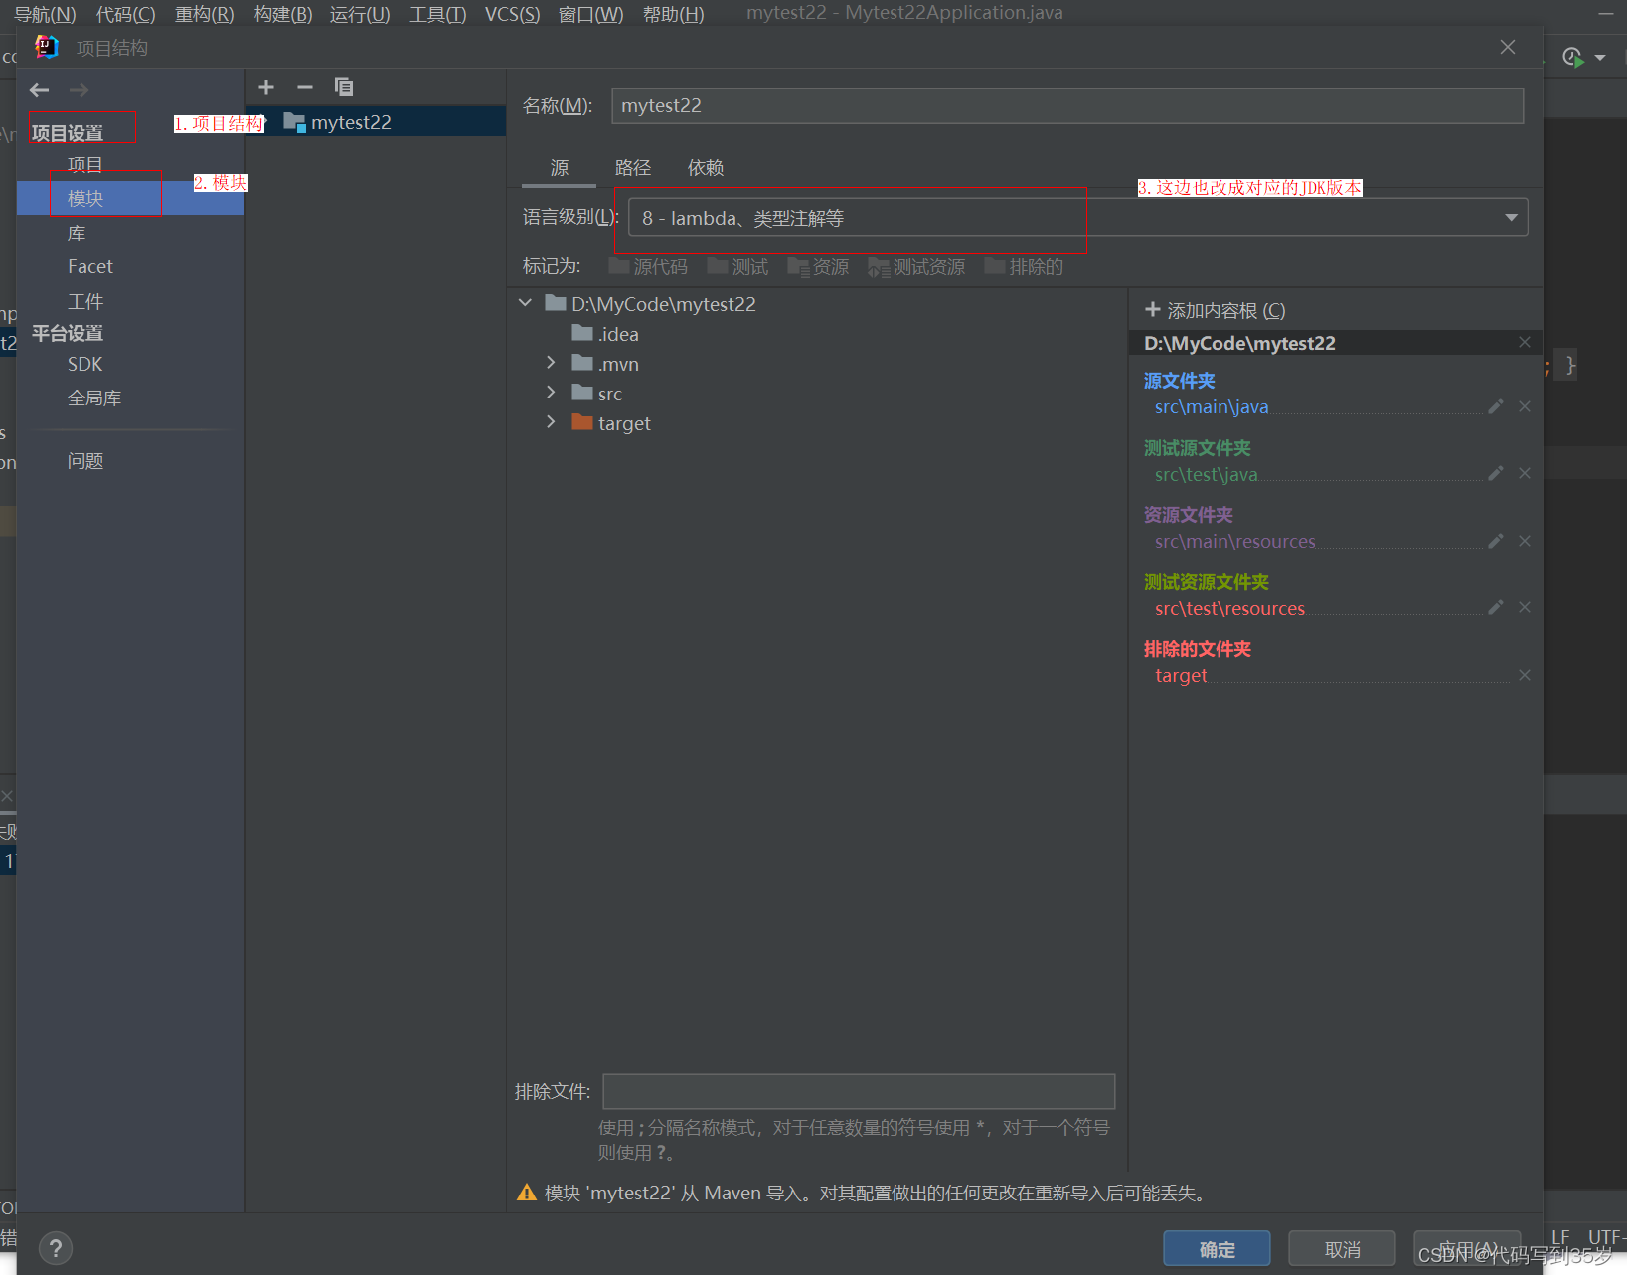Unmark src\main\resources folder
This screenshot has height=1275, width=1627.
pos(1525,541)
